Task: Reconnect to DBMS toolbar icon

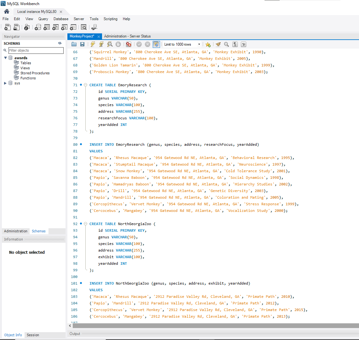Action: pos(94,27)
